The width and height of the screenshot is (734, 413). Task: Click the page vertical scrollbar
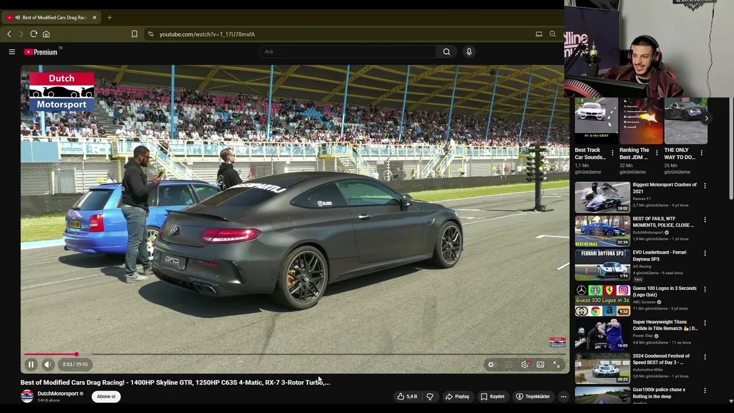point(731,149)
